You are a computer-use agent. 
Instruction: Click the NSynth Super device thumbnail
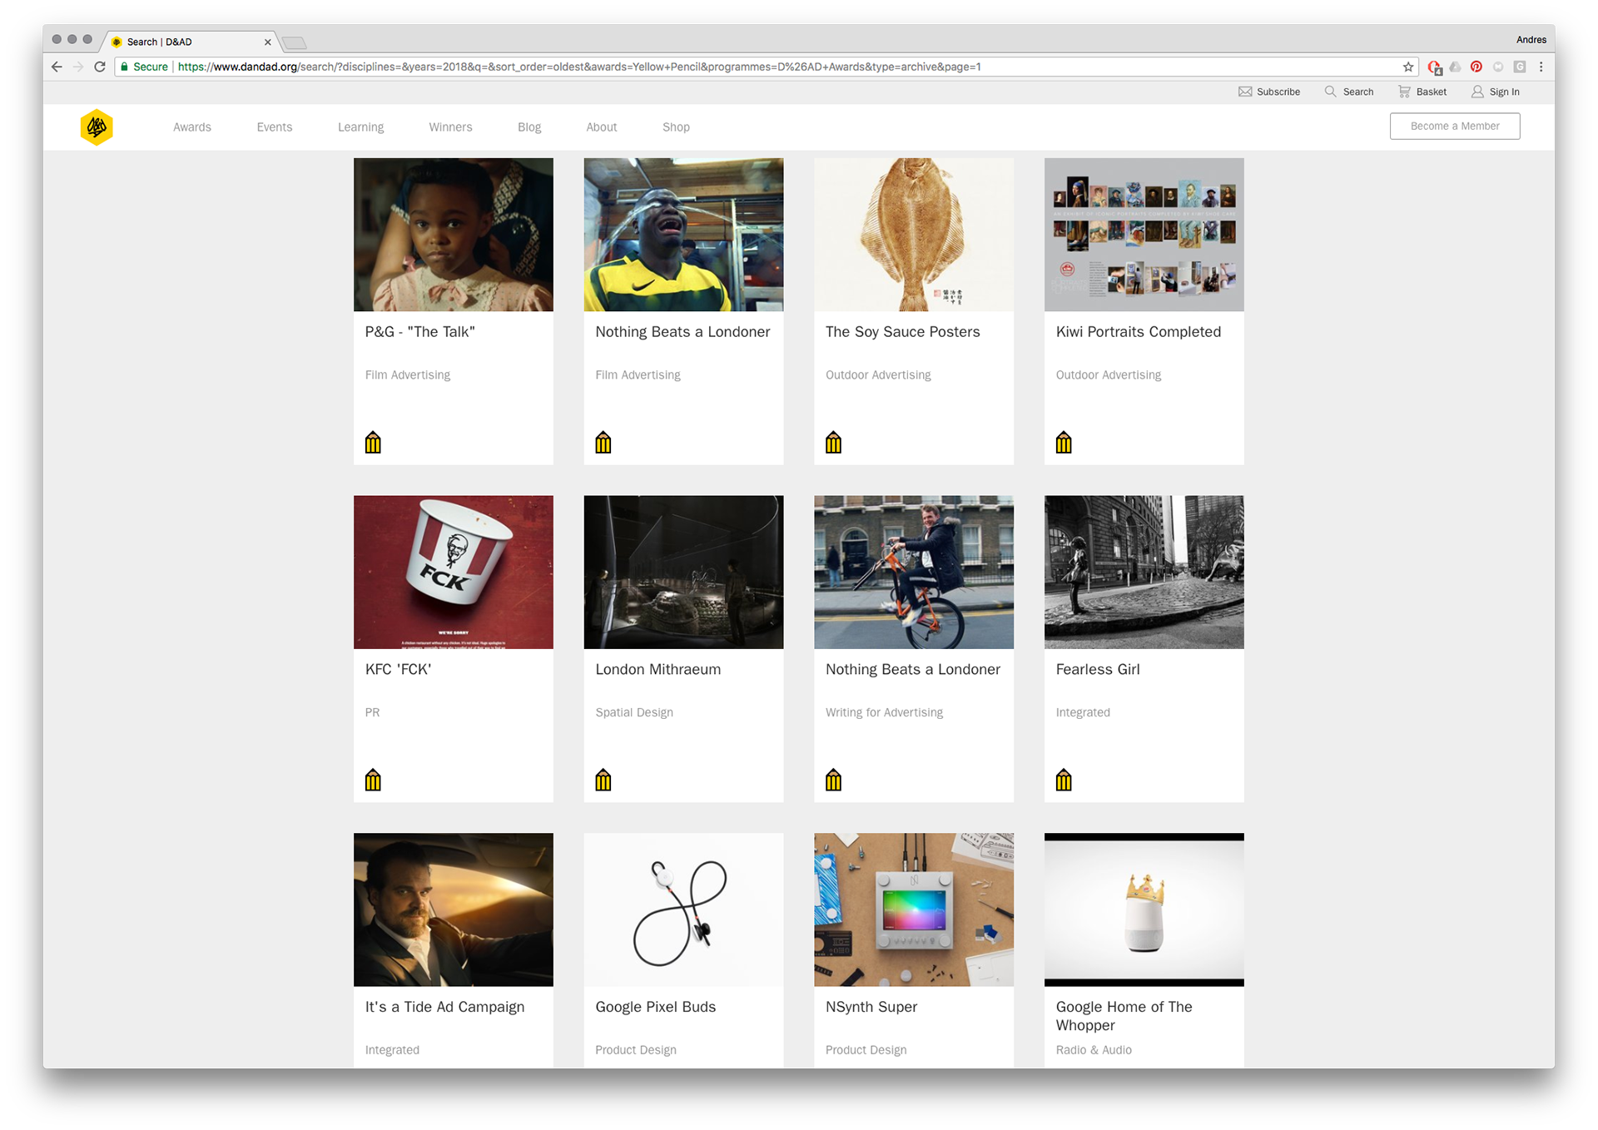pos(914,909)
